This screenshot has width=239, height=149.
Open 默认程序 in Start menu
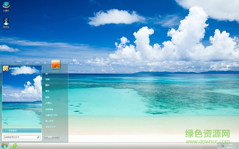(49, 121)
